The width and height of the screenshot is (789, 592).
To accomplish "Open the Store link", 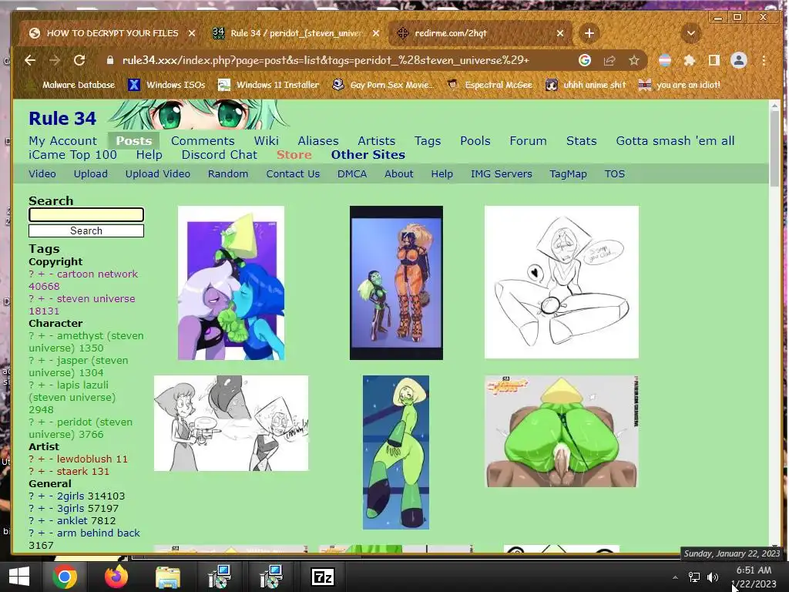I will [x=294, y=155].
